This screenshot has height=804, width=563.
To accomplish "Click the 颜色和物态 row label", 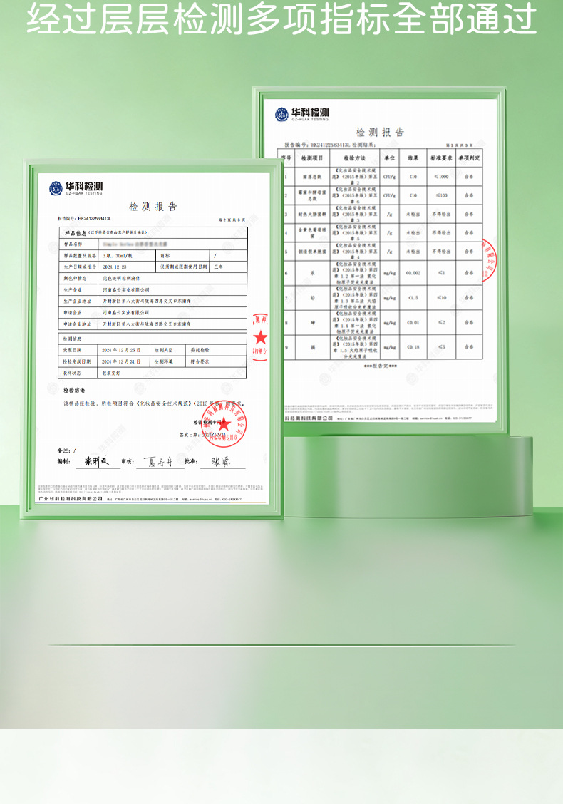I will [x=75, y=279].
